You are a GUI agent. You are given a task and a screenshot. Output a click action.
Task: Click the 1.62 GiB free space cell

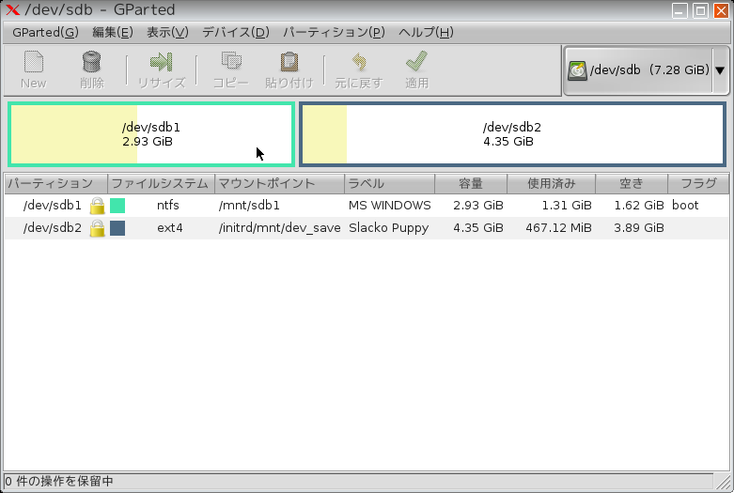coord(639,206)
